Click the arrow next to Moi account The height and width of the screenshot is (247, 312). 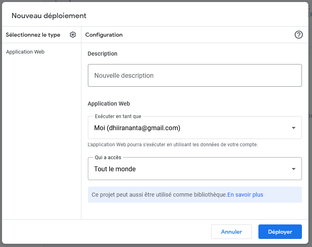pos(293,128)
